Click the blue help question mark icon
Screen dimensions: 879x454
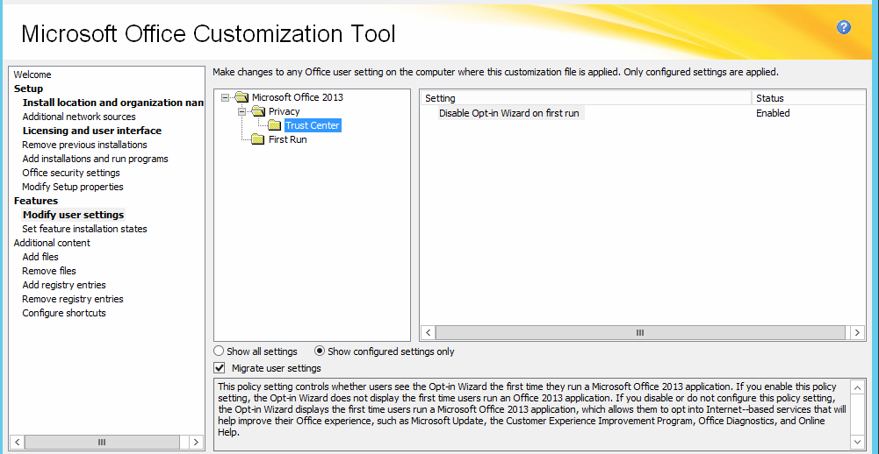coord(844,27)
